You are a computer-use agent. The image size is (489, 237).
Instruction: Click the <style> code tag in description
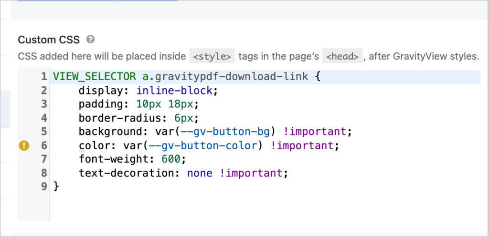coord(212,56)
